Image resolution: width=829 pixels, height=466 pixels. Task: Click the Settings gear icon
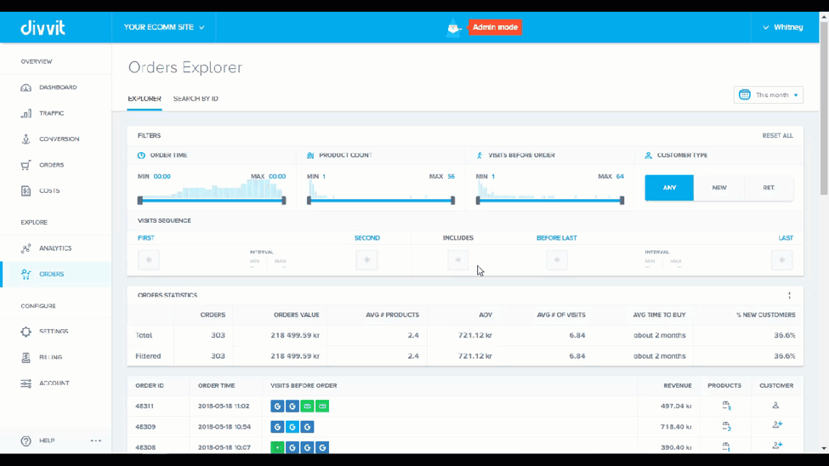[26, 332]
